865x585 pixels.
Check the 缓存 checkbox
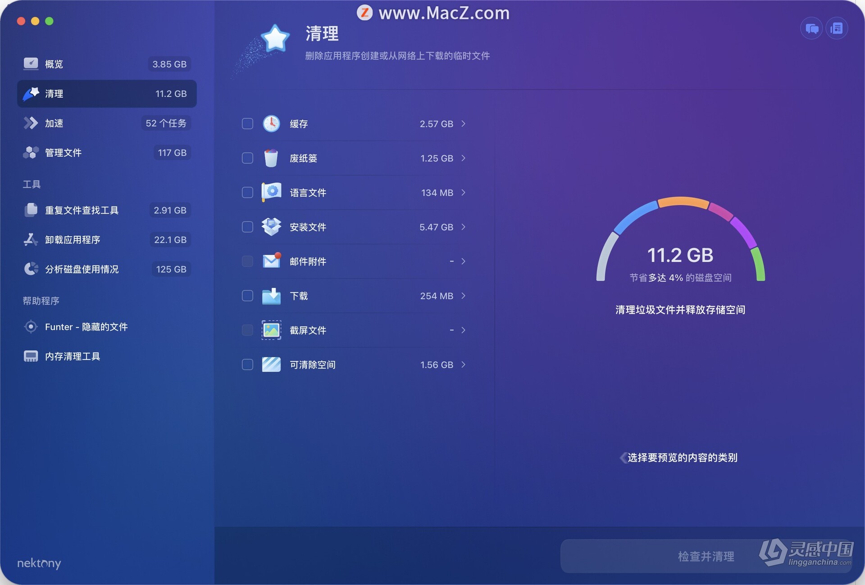point(247,123)
